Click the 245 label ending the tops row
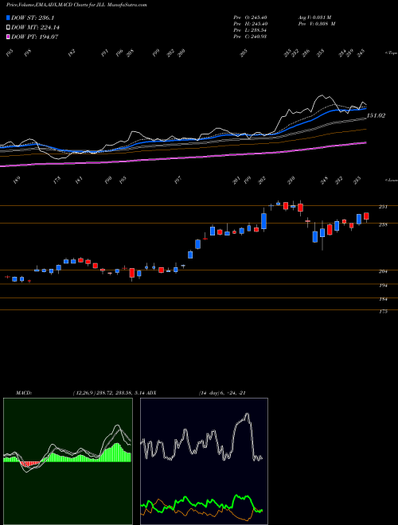This screenshot has width=398, height=525. [361, 53]
